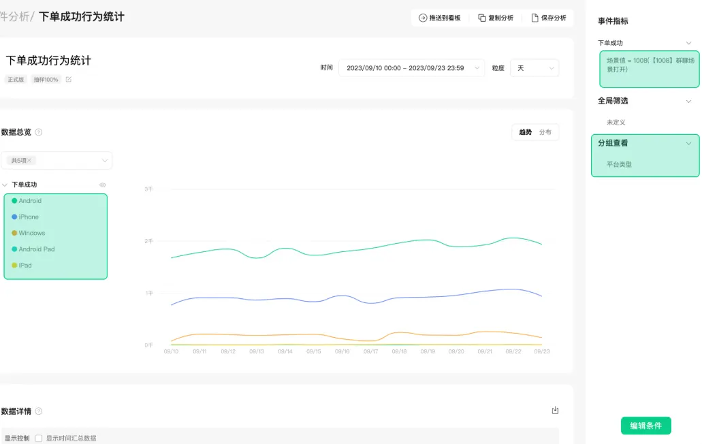Collapse the 分组查看 section
Screen dimensions: 702x444
688,143
